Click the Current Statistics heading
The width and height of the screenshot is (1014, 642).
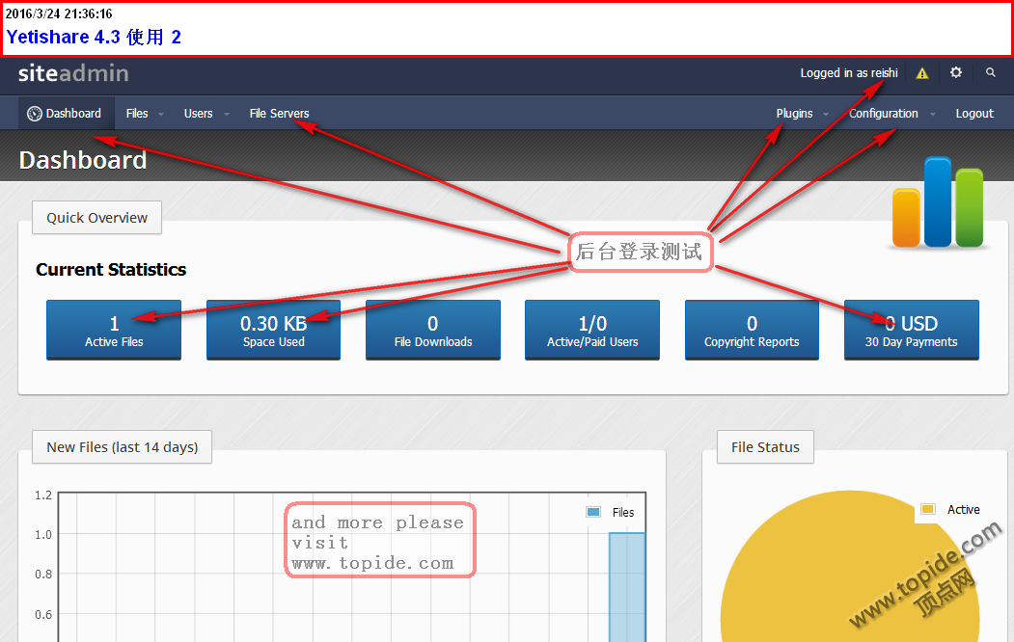coord(111,269)
